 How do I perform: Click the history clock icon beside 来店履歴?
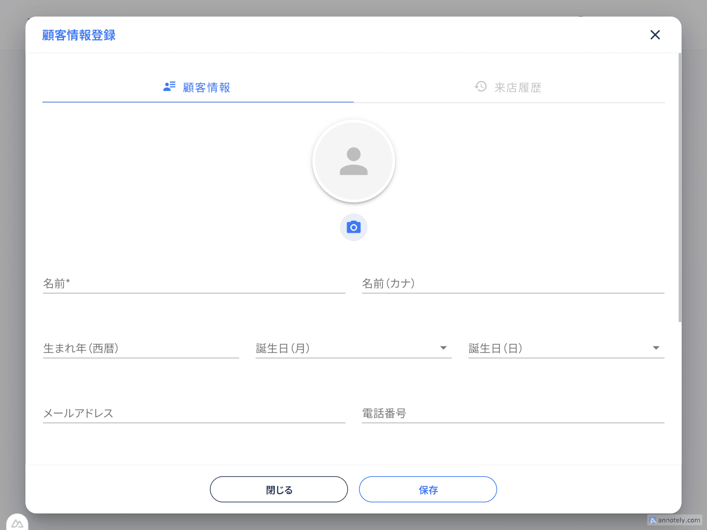[480, 86]
